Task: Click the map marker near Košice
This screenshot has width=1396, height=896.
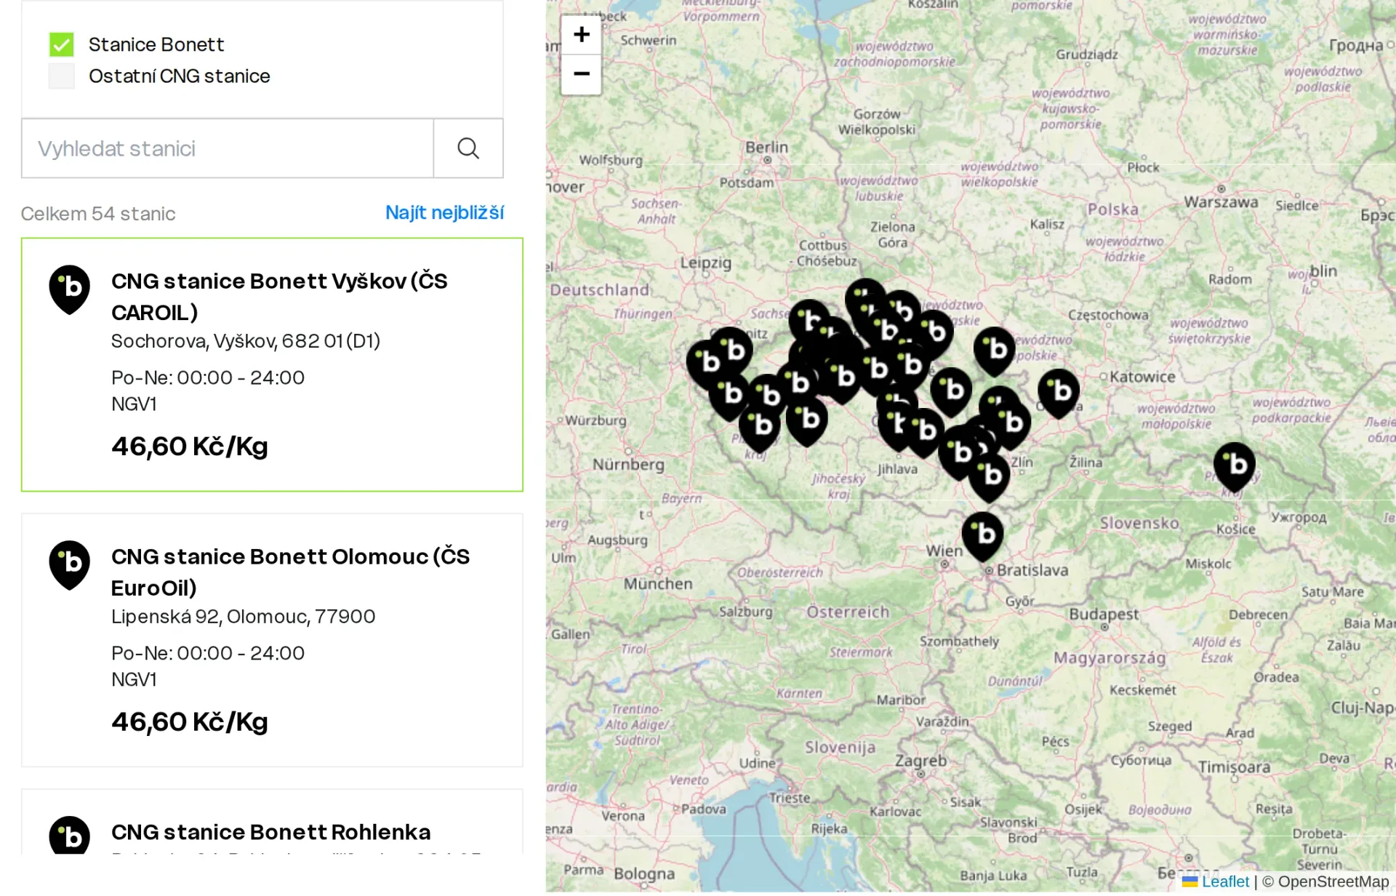Action: click(x=1235, y=466)
